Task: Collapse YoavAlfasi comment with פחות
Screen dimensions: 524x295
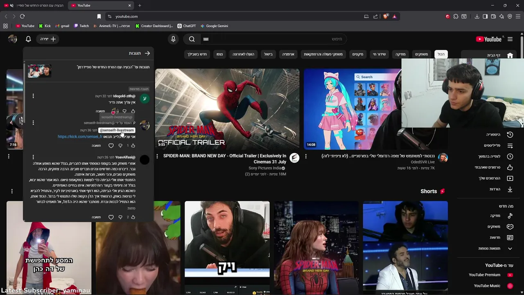Action: coord(131,208)
